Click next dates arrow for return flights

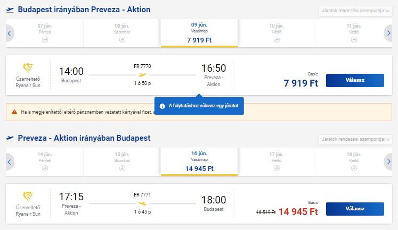point(388,161)
